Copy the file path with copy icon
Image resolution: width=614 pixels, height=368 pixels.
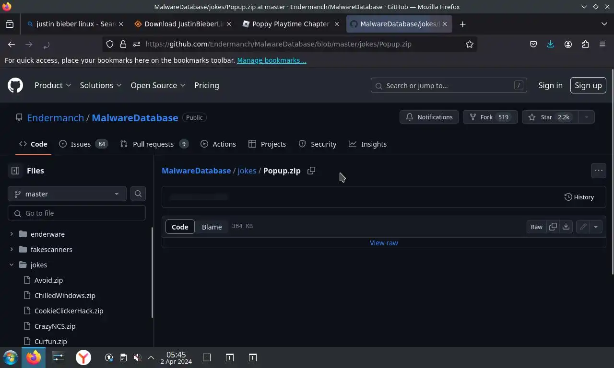point(311,171)
